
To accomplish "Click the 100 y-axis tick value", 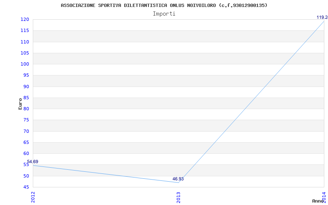I will (25, 64).
